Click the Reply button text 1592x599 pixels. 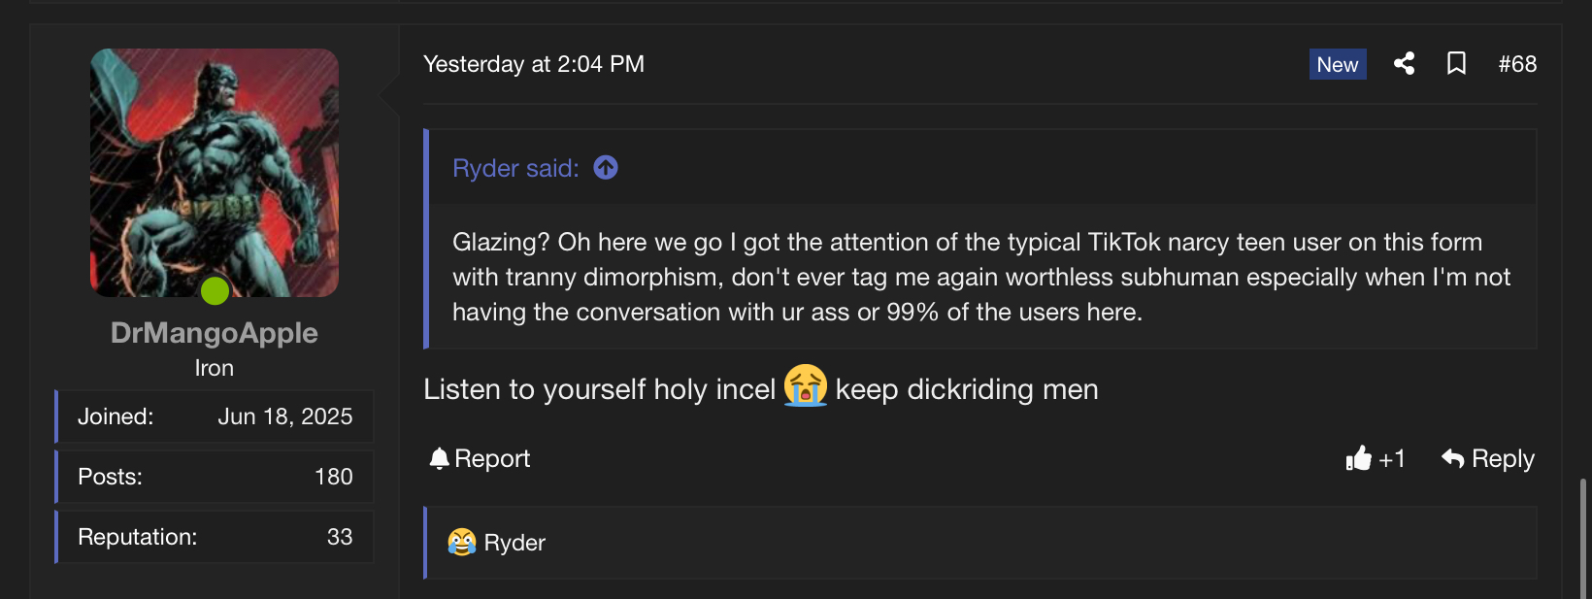[1503, 458]
